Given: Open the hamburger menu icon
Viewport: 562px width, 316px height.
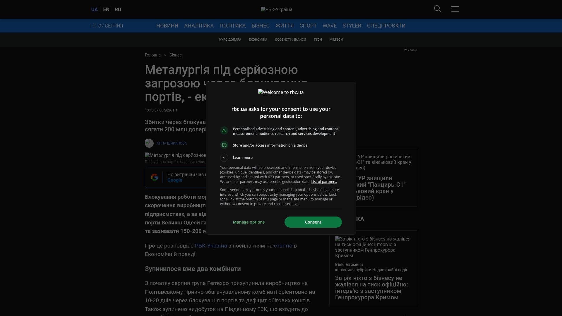Looking at the screenshot, I should pyautogui.click(x=455, y=9).
